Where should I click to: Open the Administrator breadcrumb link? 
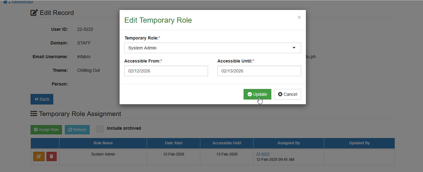tap(22, 2)
